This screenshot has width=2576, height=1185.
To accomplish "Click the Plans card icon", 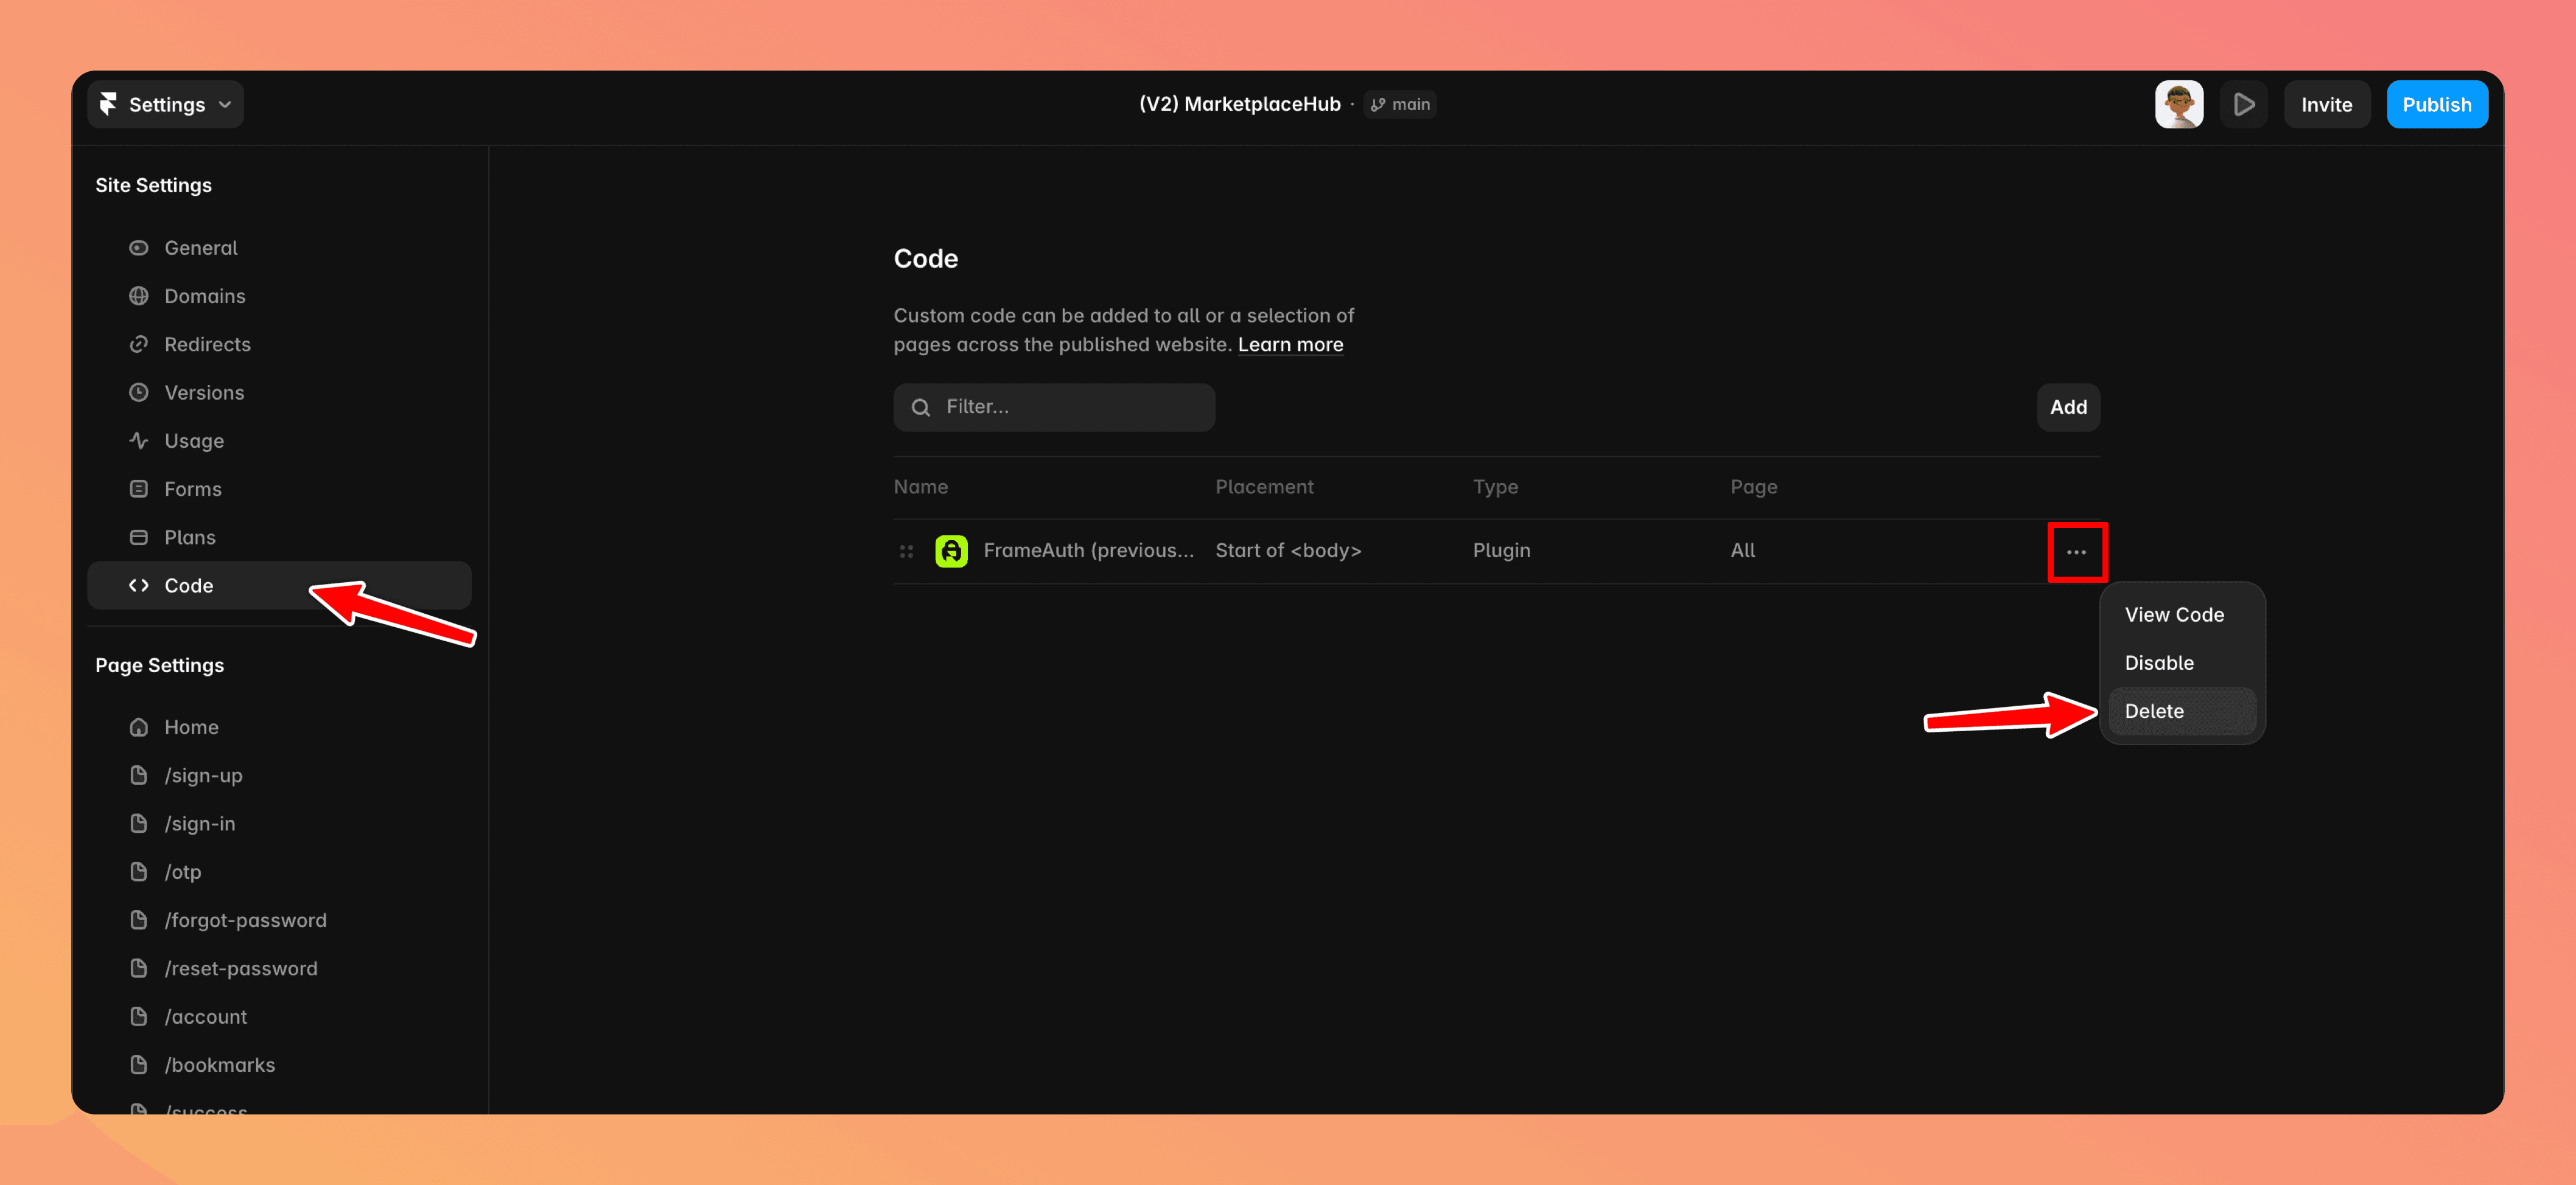I will coord(139,538).
